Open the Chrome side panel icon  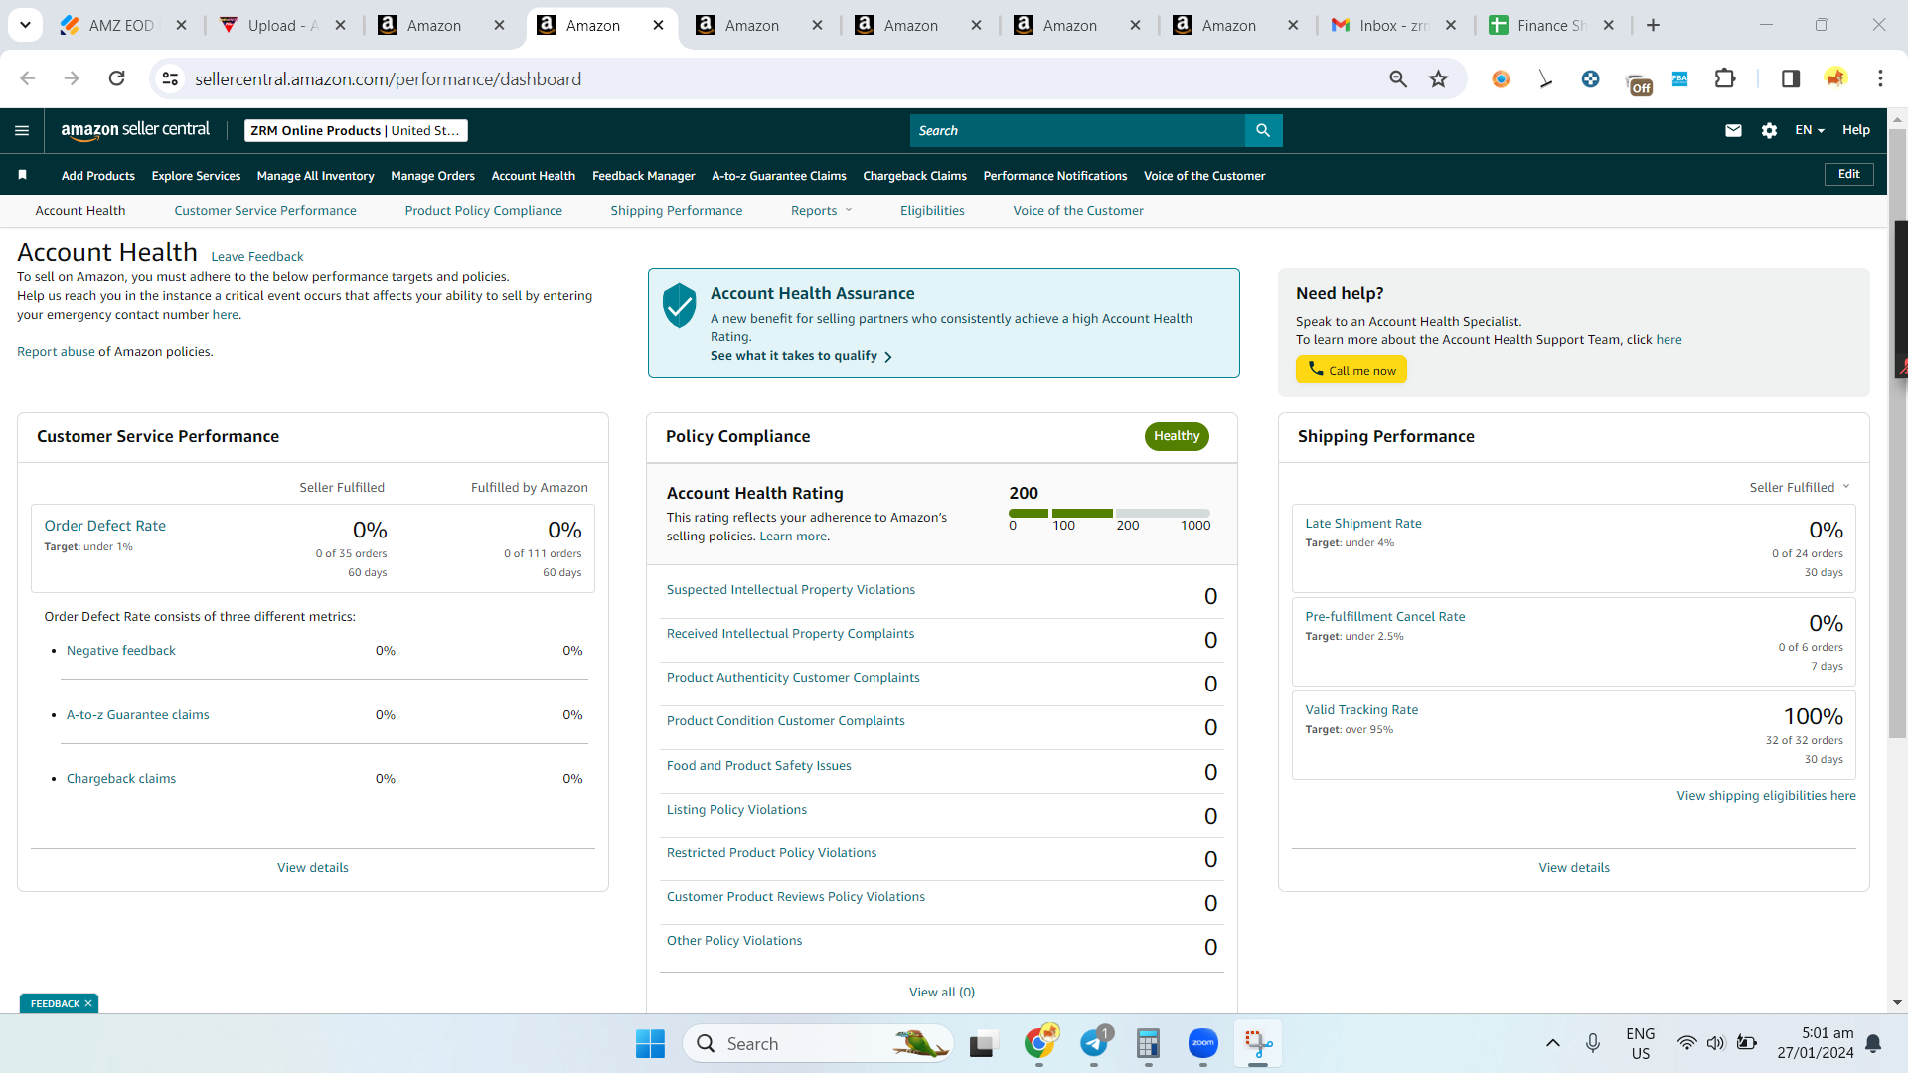pyautogui.click(x=1790, y=78)
